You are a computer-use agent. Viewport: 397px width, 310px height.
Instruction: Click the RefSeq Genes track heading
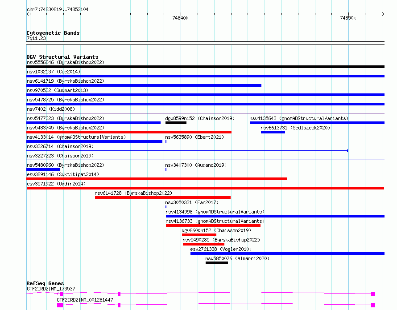pyautogui.click(x=45, y=283)
